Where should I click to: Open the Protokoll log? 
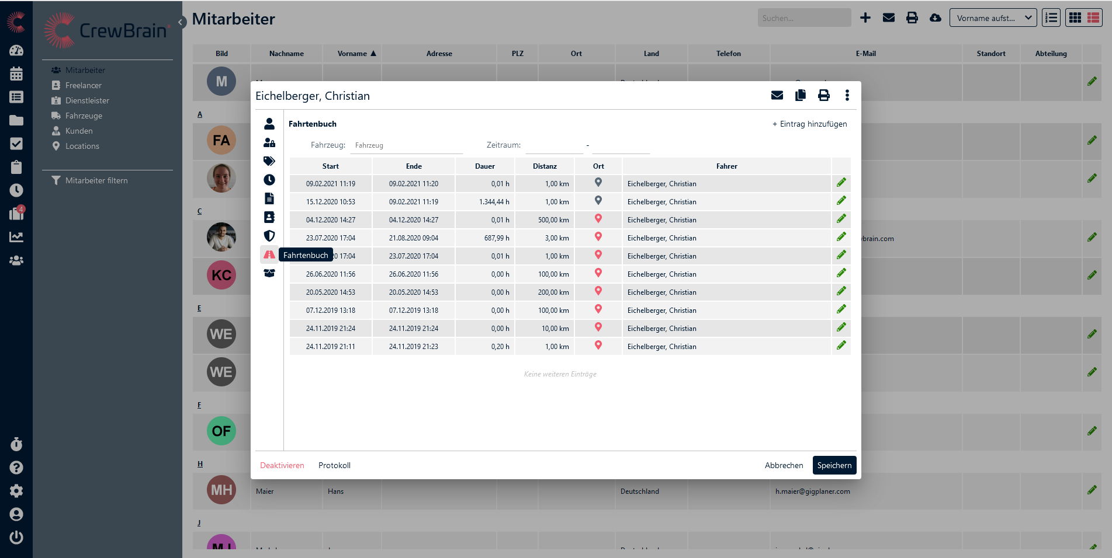(x=334, y=465)
